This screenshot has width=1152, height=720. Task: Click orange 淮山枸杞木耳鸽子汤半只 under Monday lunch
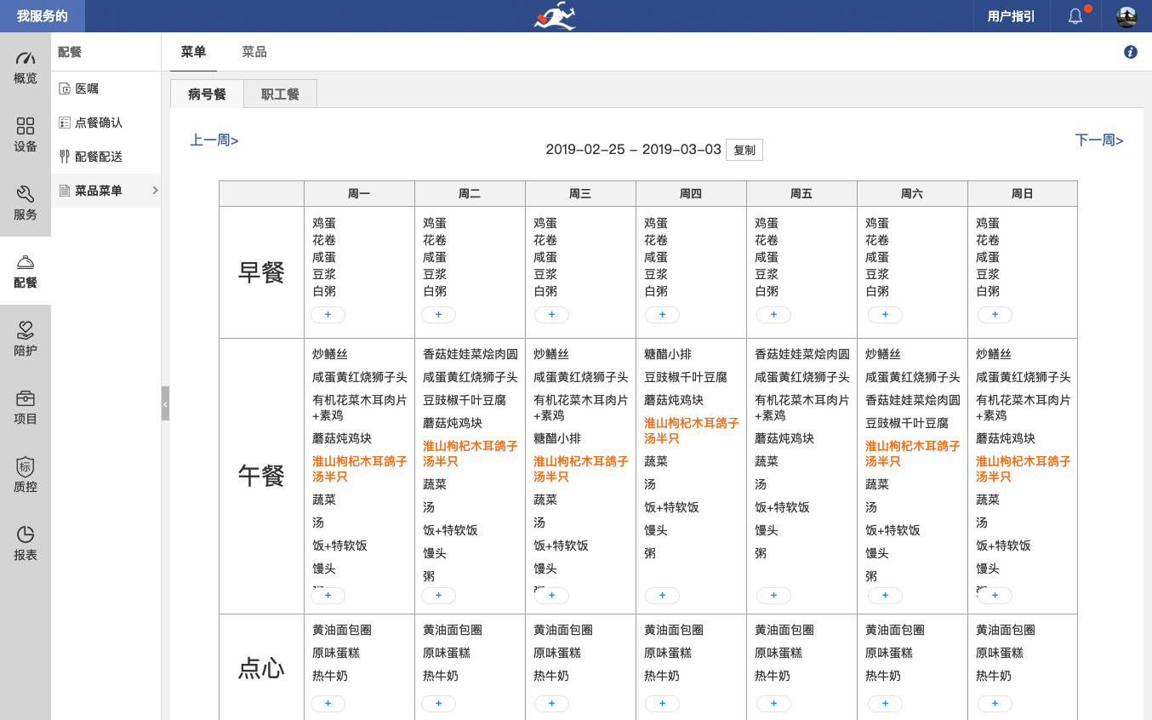click(x=359, y=469)
